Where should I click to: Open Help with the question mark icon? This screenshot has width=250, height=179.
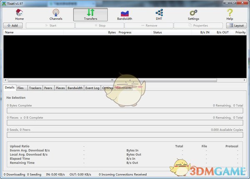point(230,15)
